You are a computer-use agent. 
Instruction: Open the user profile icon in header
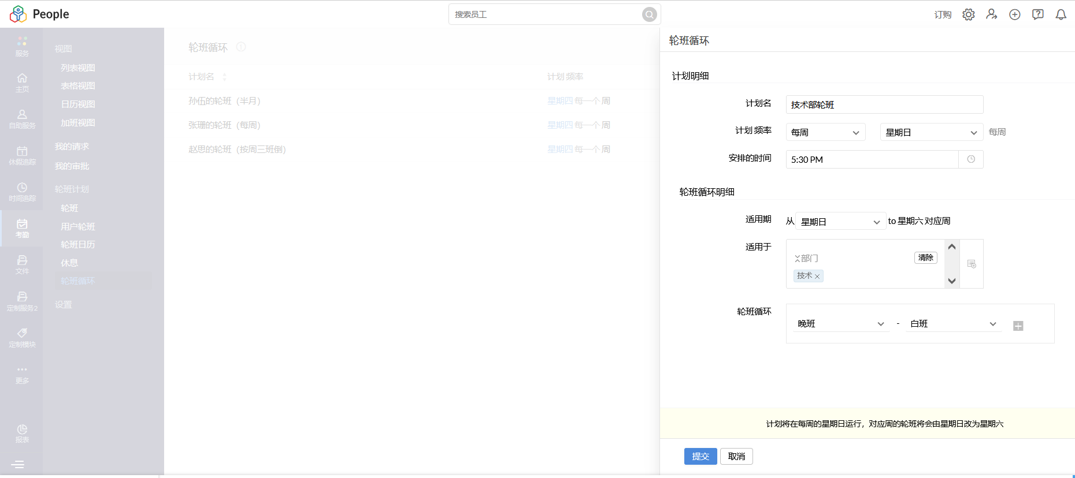(x=991, y=14)
